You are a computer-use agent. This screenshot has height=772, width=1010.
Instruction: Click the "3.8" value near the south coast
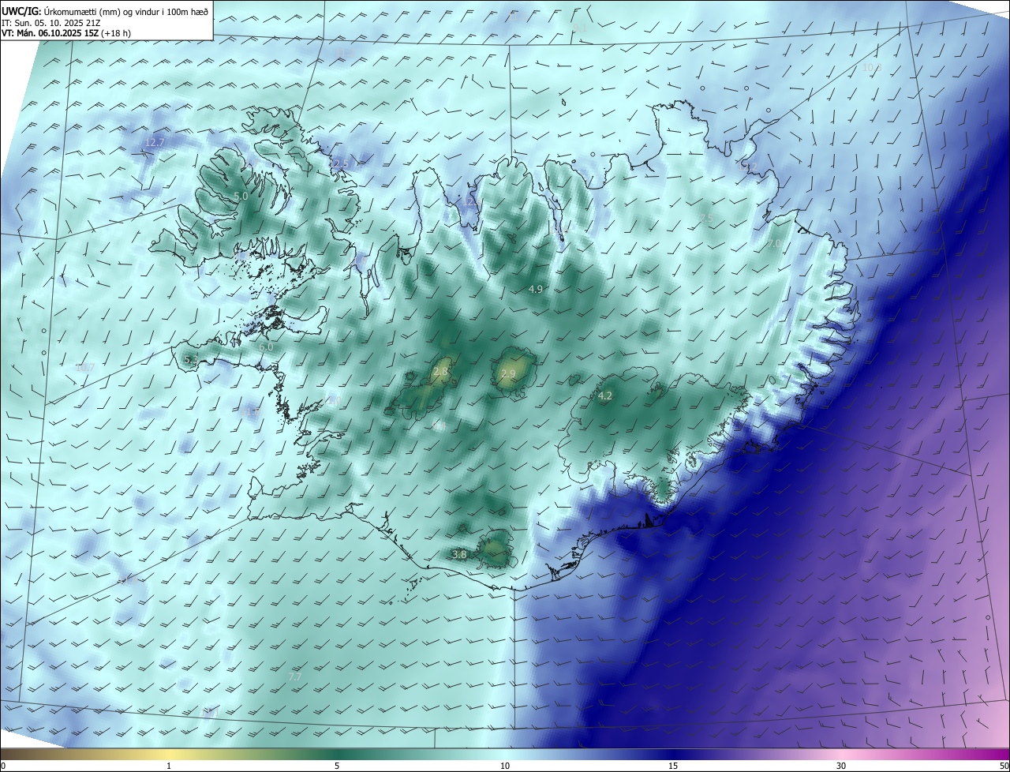(x=460, y=555)
